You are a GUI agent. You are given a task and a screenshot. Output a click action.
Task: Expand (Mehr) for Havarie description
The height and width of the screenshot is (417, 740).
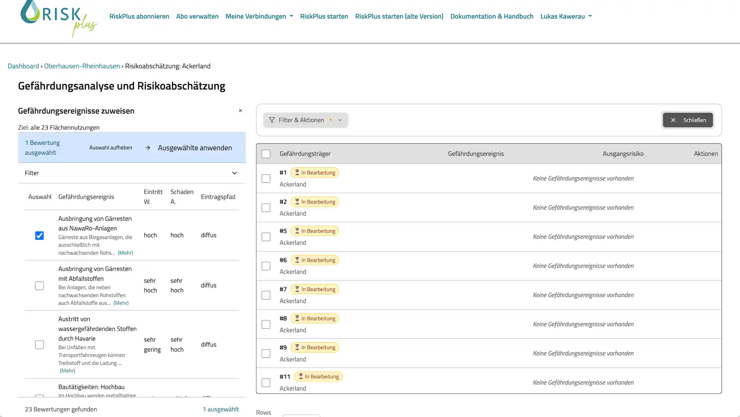67,371
